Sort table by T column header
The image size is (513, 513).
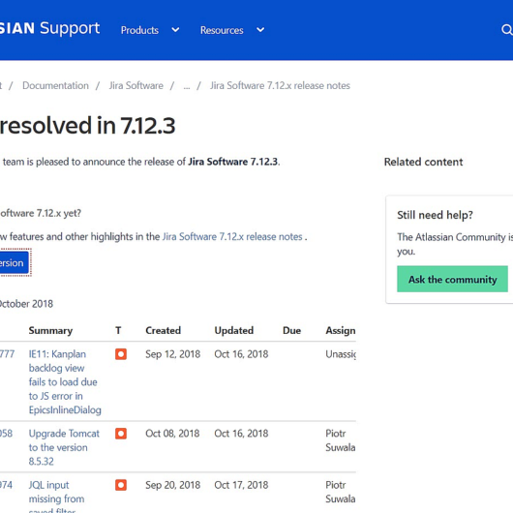118,330
